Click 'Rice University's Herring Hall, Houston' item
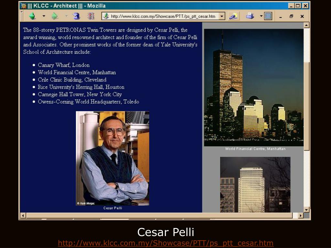The width and height of the screenshot is (331, 248). (x=81, y=87)
